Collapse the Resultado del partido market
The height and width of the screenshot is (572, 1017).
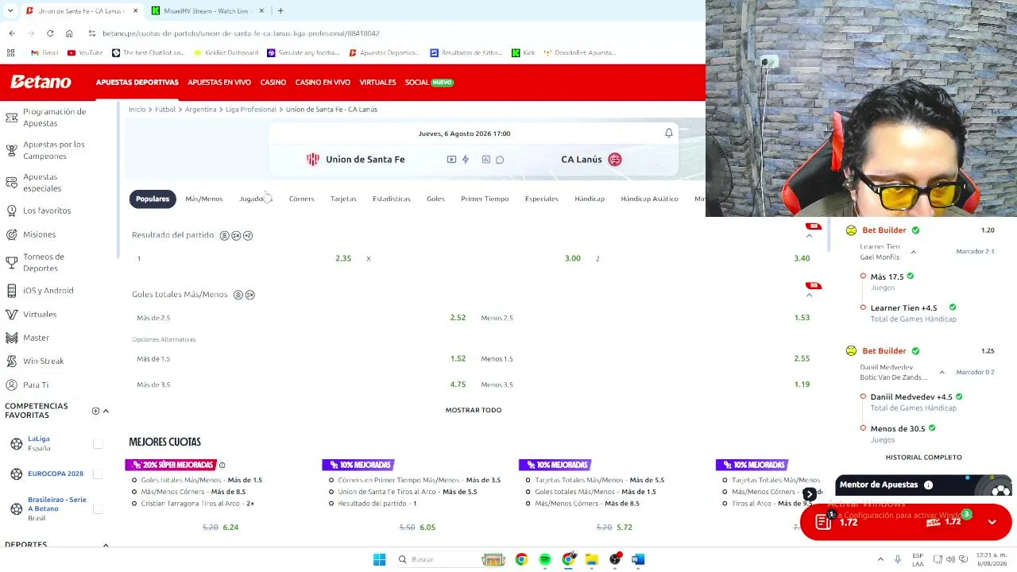pyautogui.click(x=810, y=235)
